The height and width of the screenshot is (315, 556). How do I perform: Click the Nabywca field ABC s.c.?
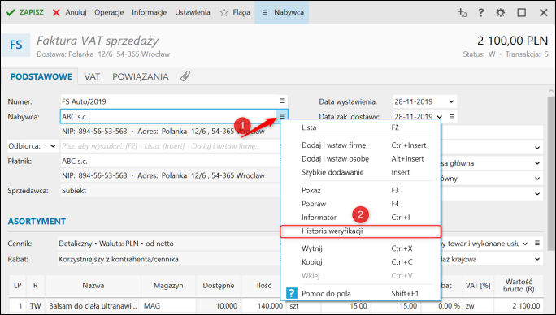pos(168,116)
